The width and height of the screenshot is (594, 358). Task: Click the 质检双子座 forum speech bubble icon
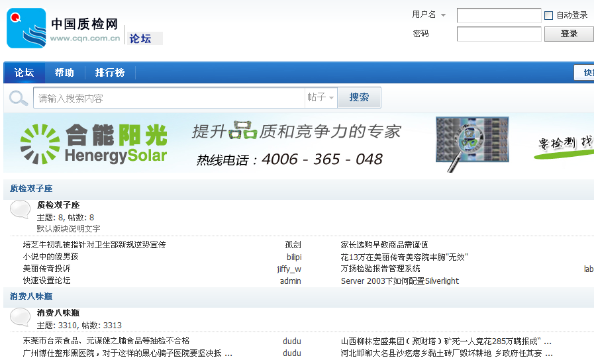21,210
